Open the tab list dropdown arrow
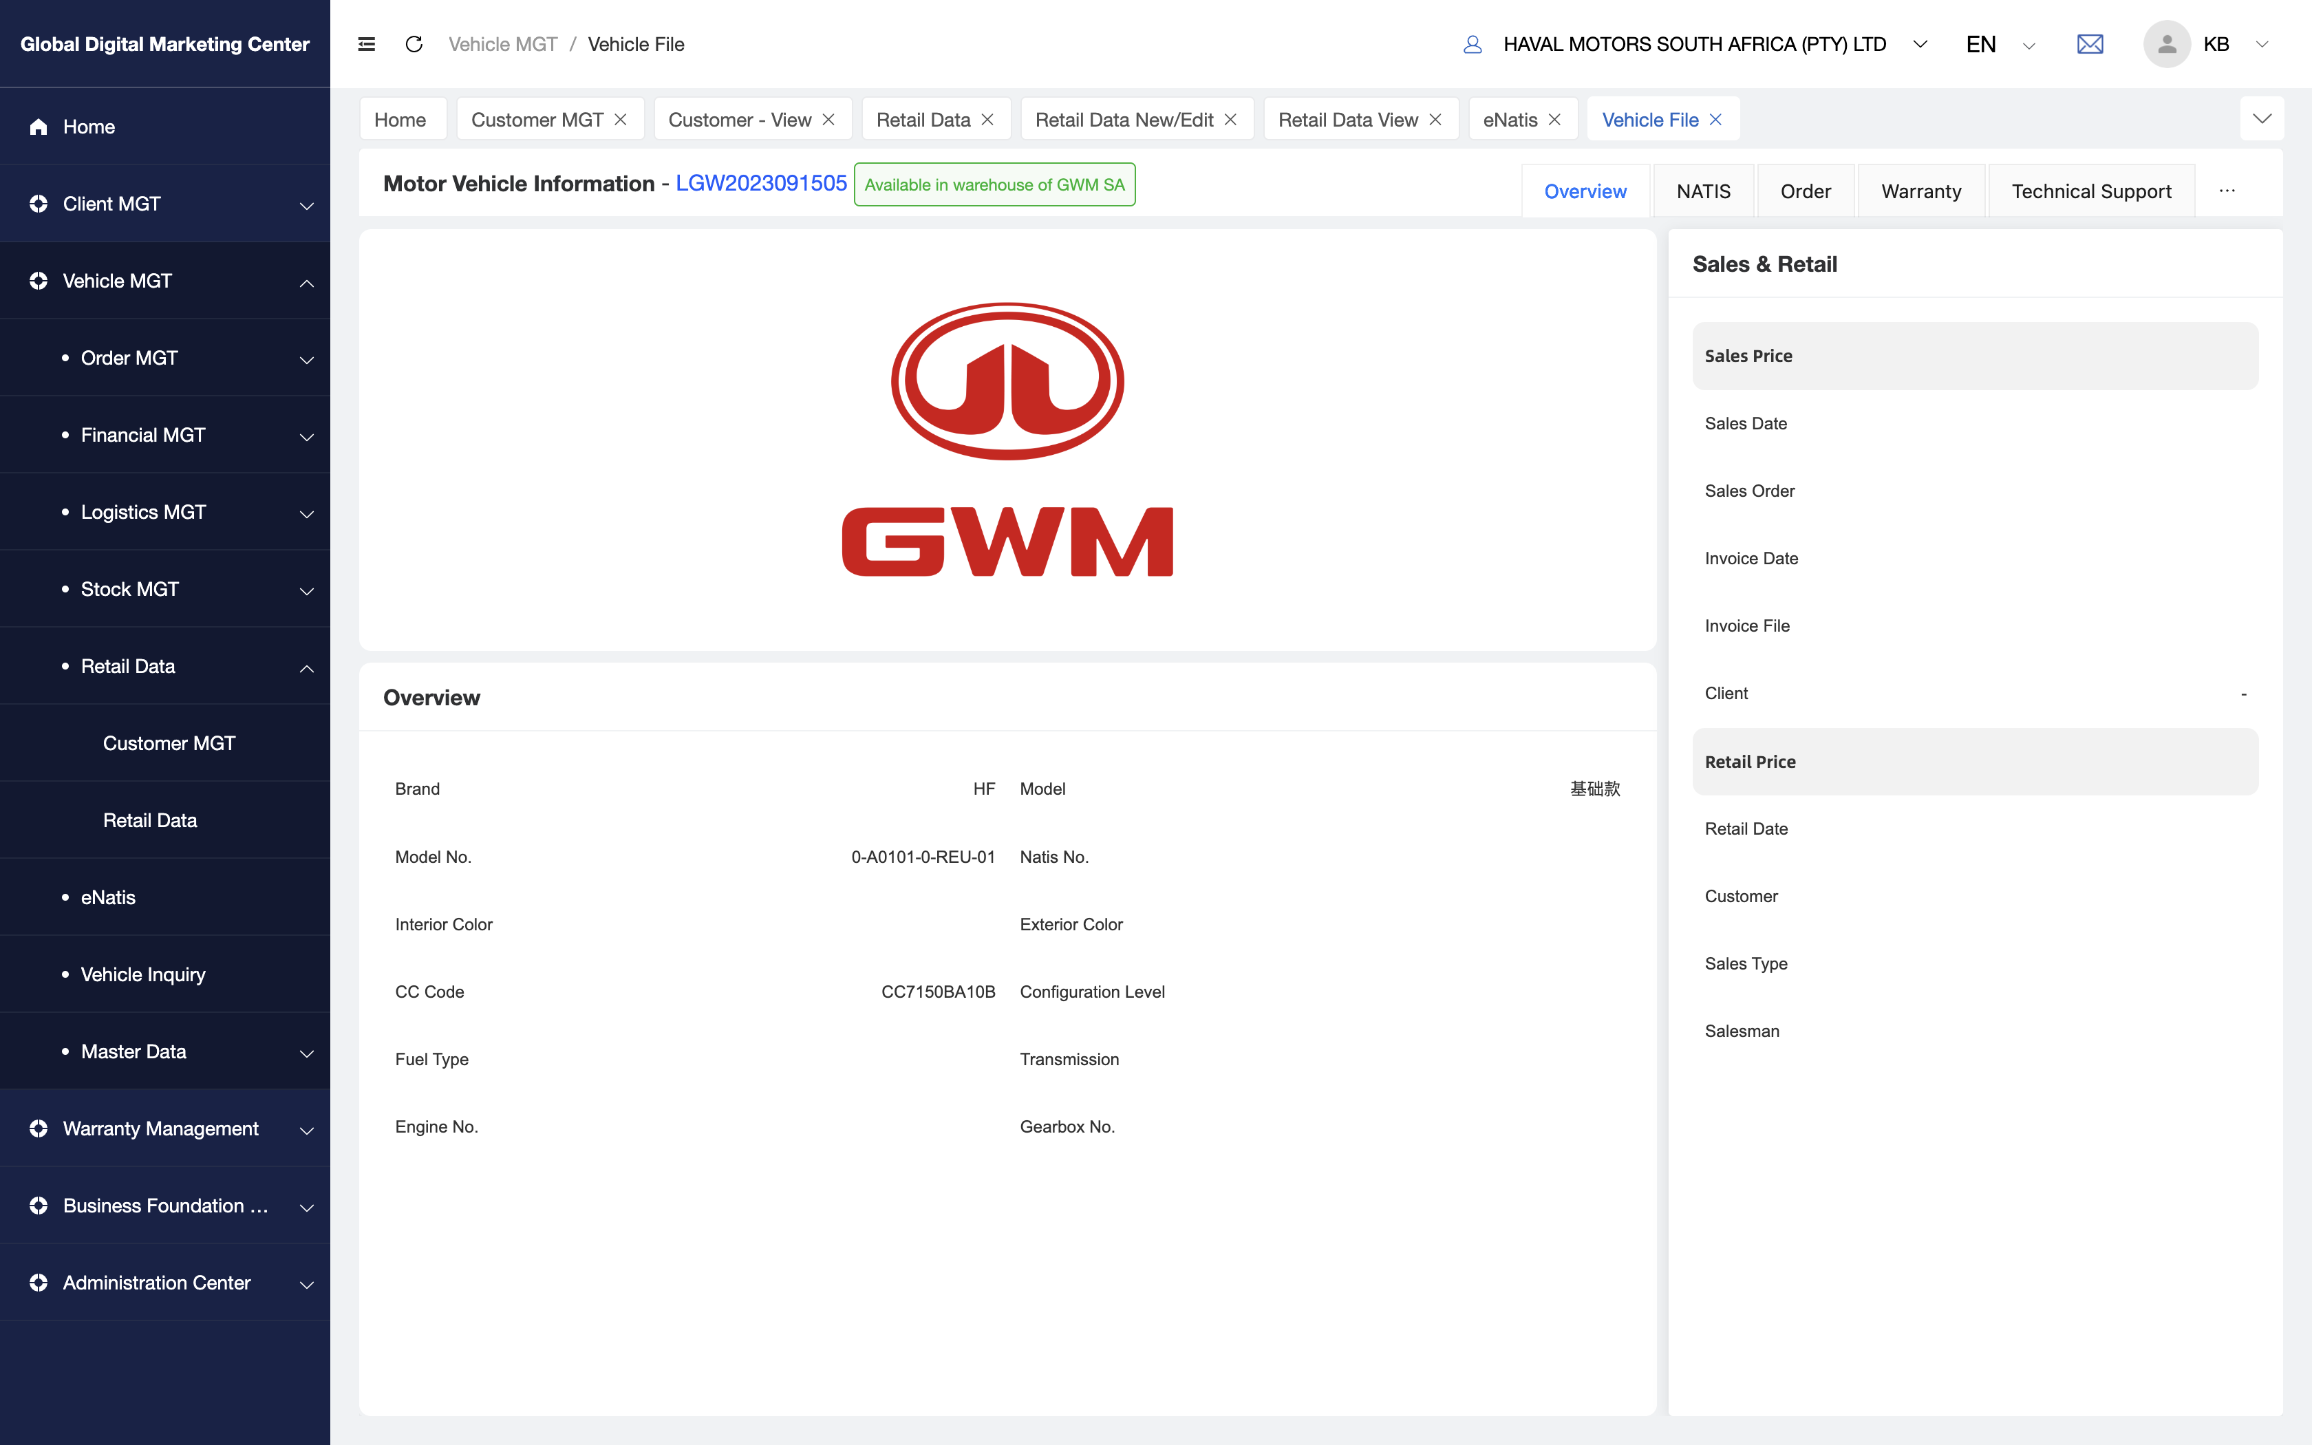 [2261, 118]
